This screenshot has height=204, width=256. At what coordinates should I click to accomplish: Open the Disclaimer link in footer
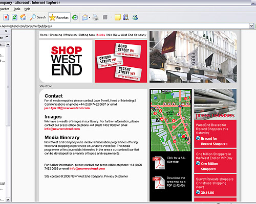coord(121,176)
